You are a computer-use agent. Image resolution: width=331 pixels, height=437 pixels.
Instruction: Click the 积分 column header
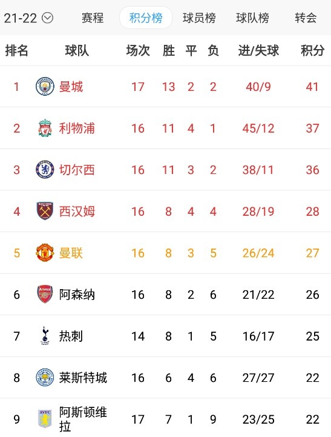pyautogui.click(x=312, y=51)
